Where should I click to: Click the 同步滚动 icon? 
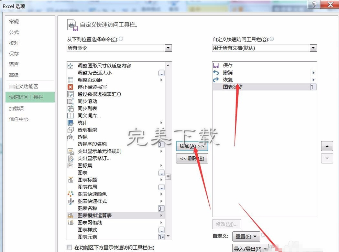coord(70,101)
